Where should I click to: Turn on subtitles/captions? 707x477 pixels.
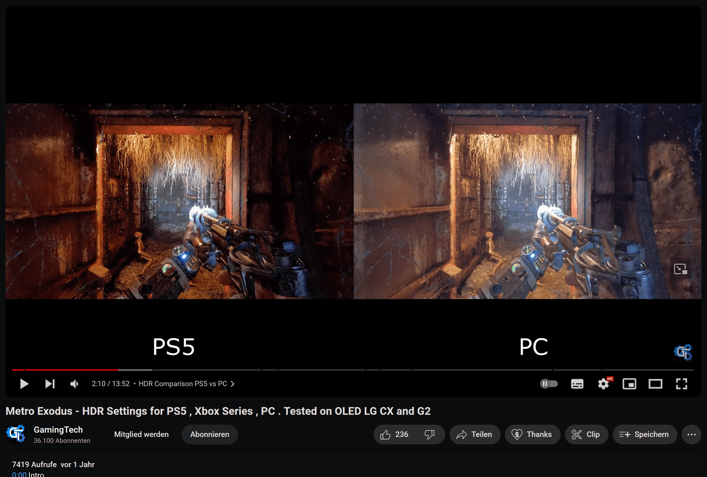pyautogui.click(x=577, y=384)
